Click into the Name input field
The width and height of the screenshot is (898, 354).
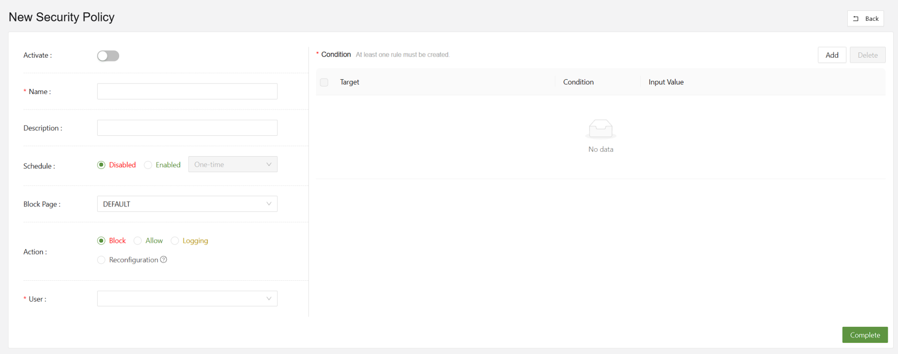[187, 91]
